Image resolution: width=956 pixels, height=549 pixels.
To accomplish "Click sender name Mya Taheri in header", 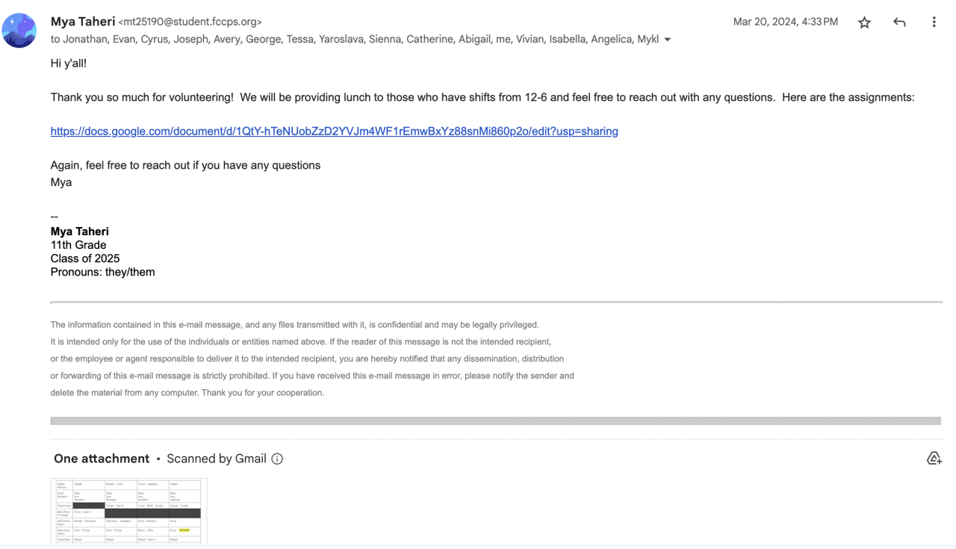I will (x=82, y=22).
